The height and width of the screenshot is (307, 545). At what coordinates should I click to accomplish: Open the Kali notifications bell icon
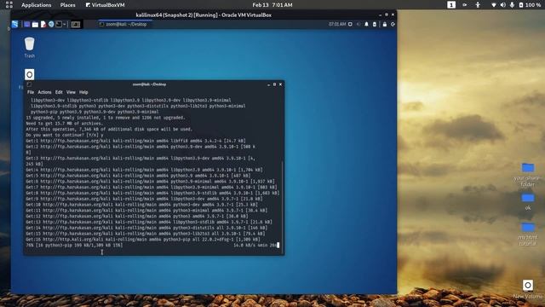366,24
